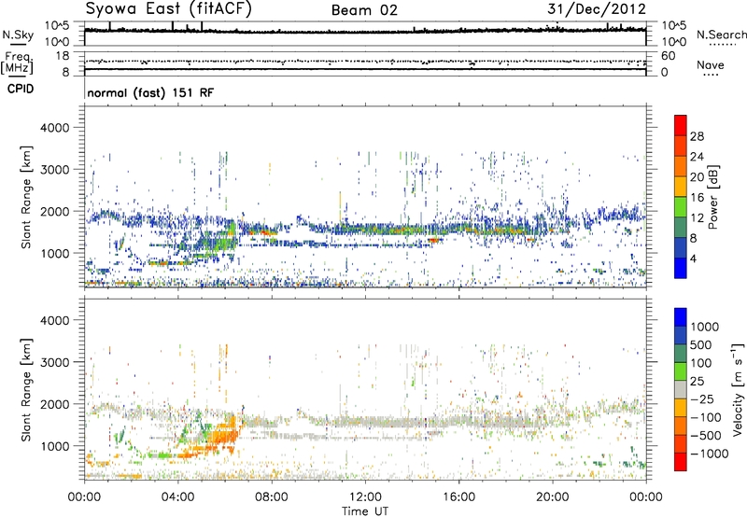Click the '2000' tick of the velocity panel
The width and height of the screenshot is (747, 517).
coord(55,404)
